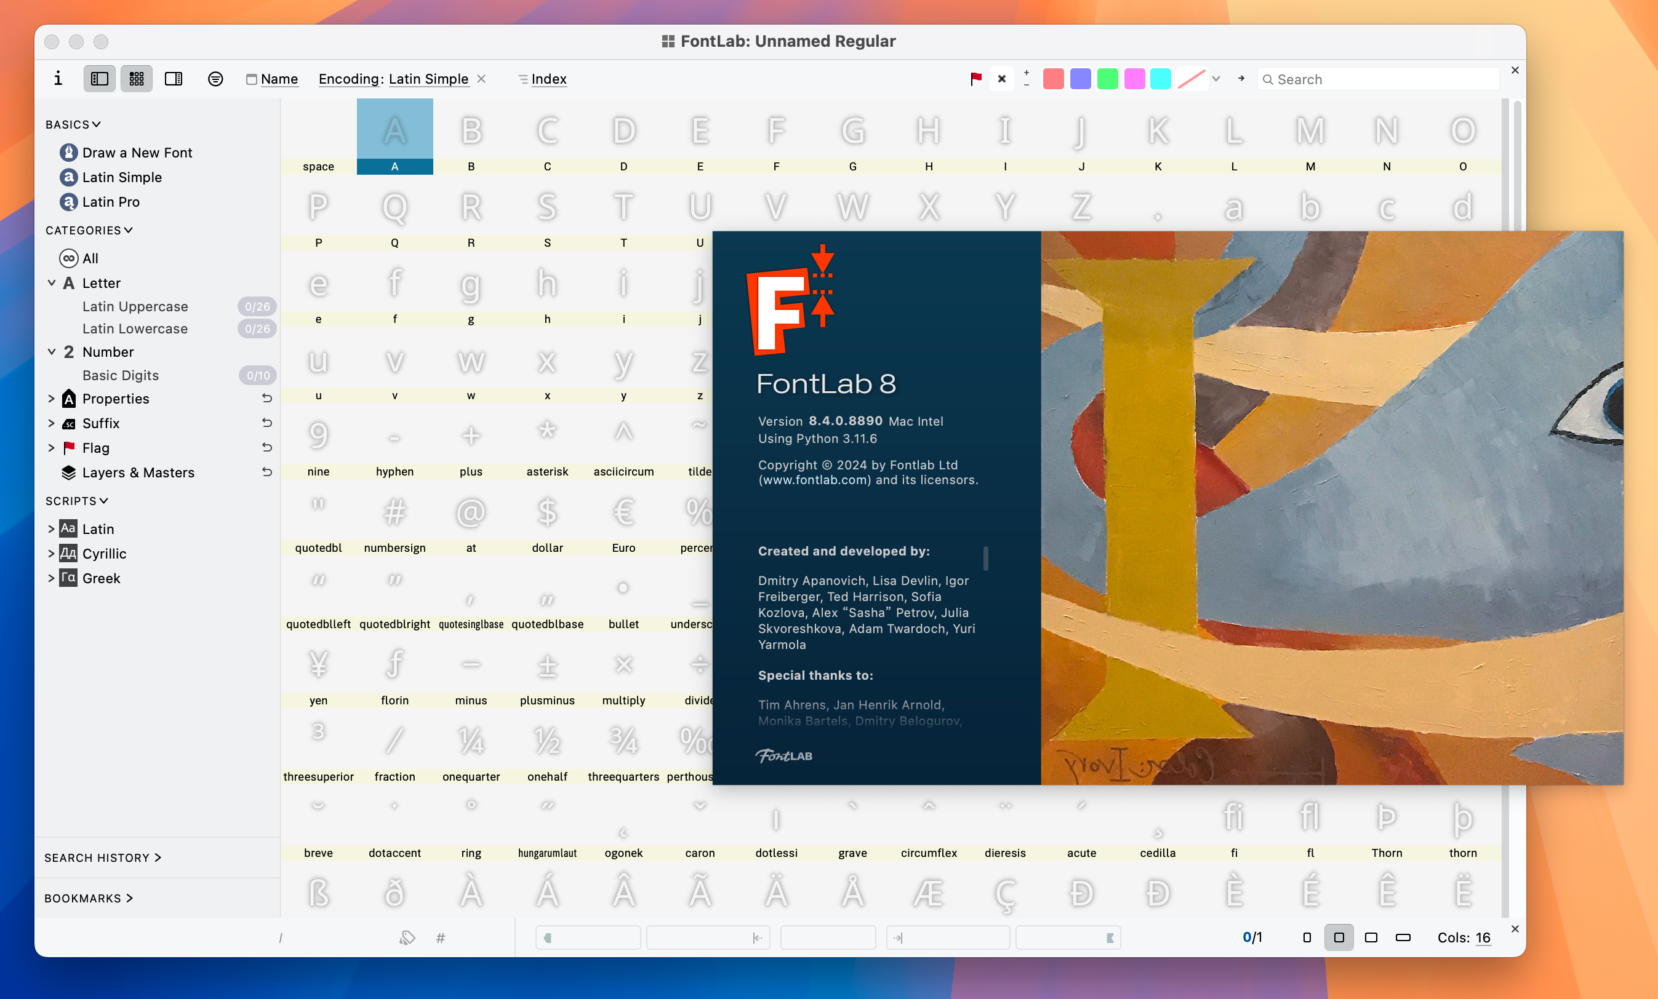1658x999 pixels.
Task: Expand the Cyrillic script
Action: click(51, 554)
